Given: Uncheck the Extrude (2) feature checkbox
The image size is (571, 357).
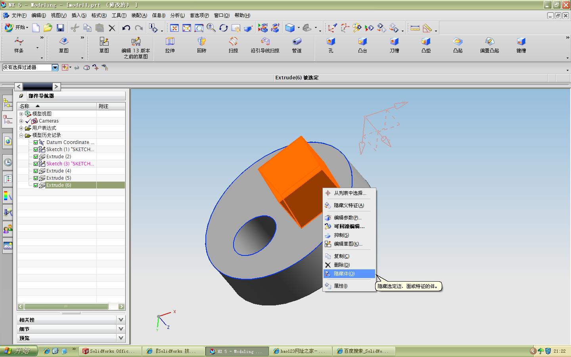Looking at the screenshot, I should [x=36, y=157].
